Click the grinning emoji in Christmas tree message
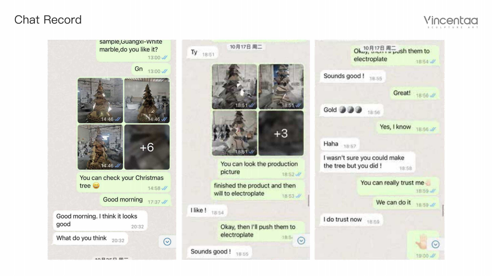Viewport: 492px width, 276px height. coord(96,185)
